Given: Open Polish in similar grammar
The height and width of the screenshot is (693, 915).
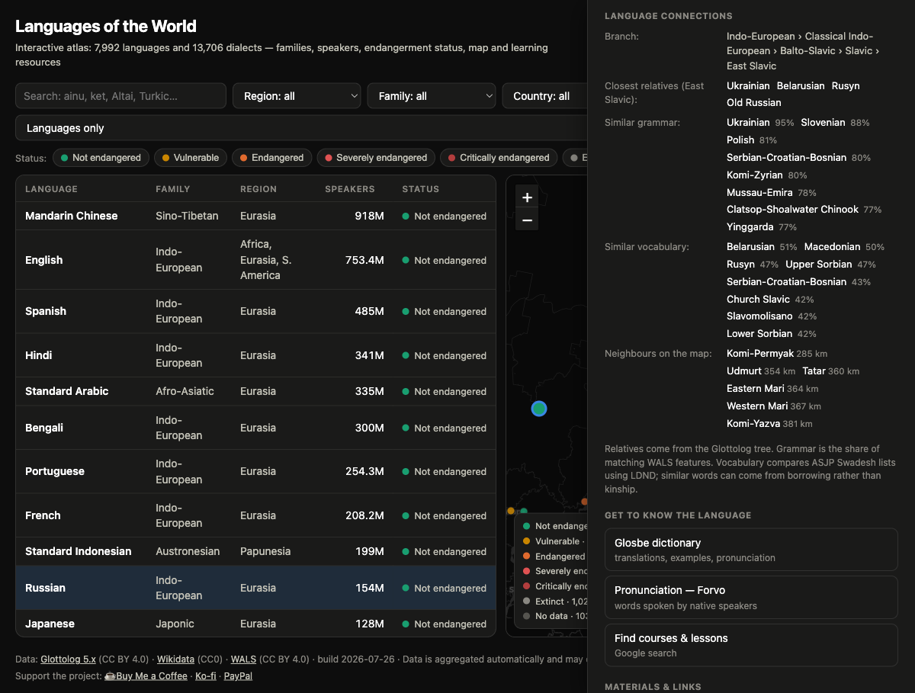Looking at the screenshot, I should pyautogui.click(x=740, y=140).
